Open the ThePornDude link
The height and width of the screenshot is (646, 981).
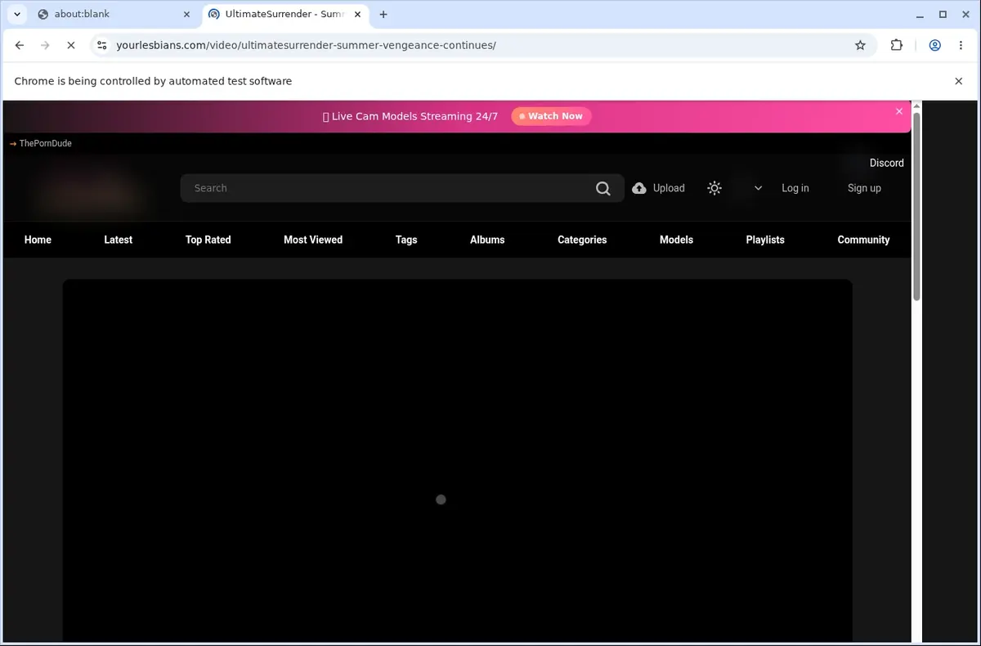(x=41, y=143)
